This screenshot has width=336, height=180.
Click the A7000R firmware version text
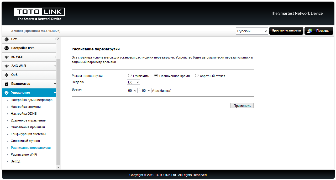36,31
